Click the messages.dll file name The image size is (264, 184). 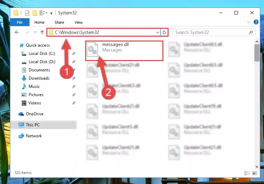click(115, 44)
